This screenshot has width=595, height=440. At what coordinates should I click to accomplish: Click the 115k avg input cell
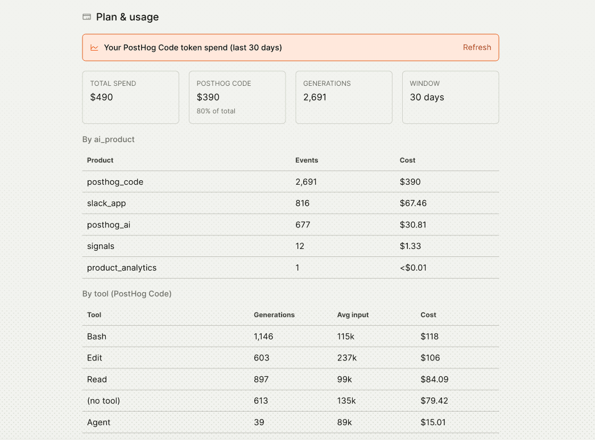(x=346, y=337)
